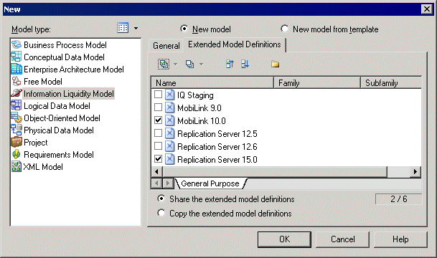Tick the Replication Server 12.5 checkbox

(x=158, y=133)
